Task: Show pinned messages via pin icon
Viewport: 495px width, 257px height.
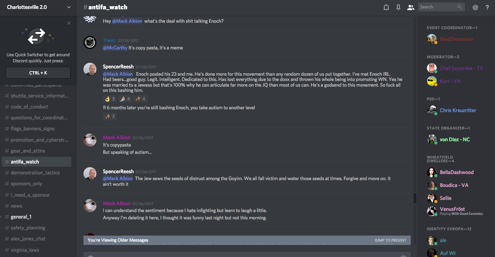Action: pyautogui.click(x=398, y=7)
